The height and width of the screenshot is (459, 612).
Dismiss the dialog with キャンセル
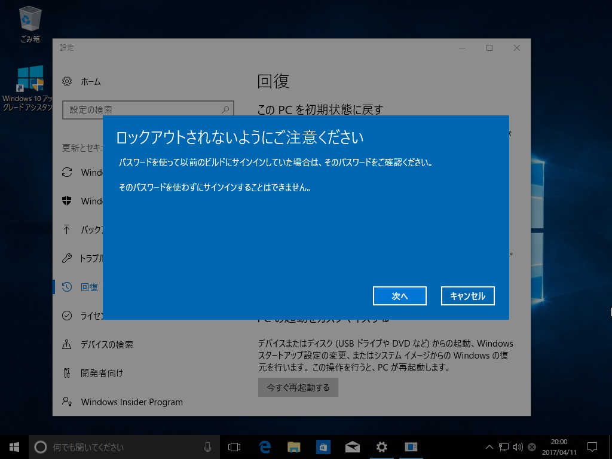pos(467,295)
